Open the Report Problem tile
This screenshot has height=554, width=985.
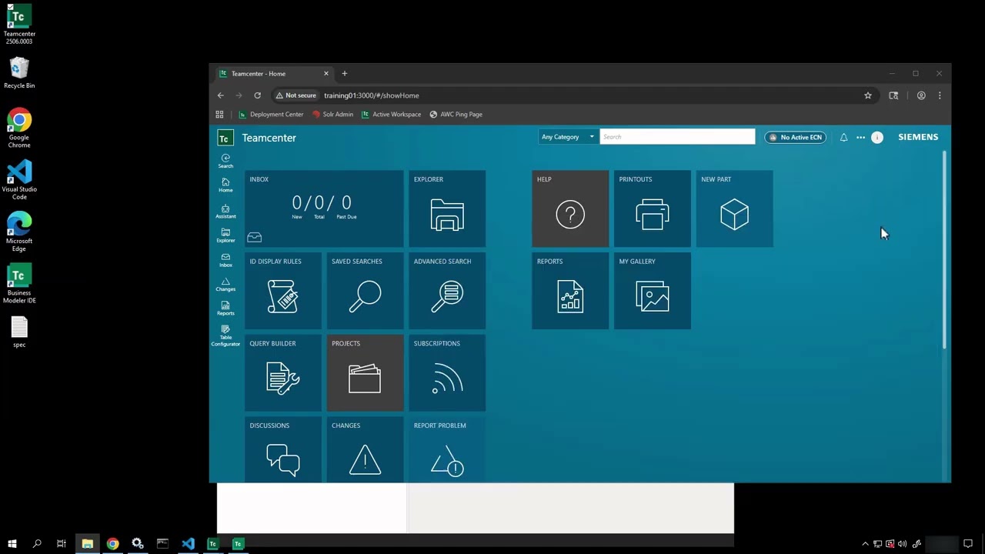447,450
